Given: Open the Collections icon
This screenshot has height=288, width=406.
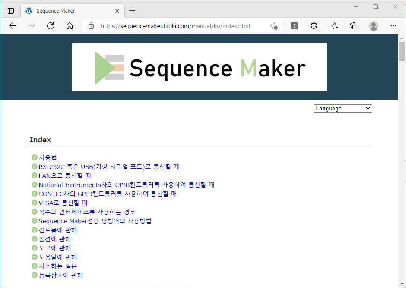Looking at the screenshot, I should click(354, 26).
